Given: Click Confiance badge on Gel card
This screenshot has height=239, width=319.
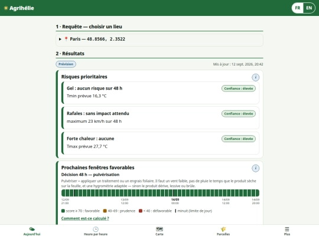Looking at the screenshot, I should coord(239,89).
